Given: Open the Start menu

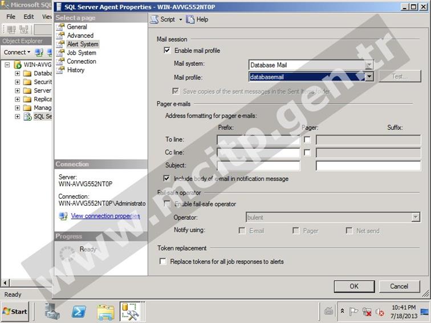Looking at the screenshot, I should (x=15, y=312).
